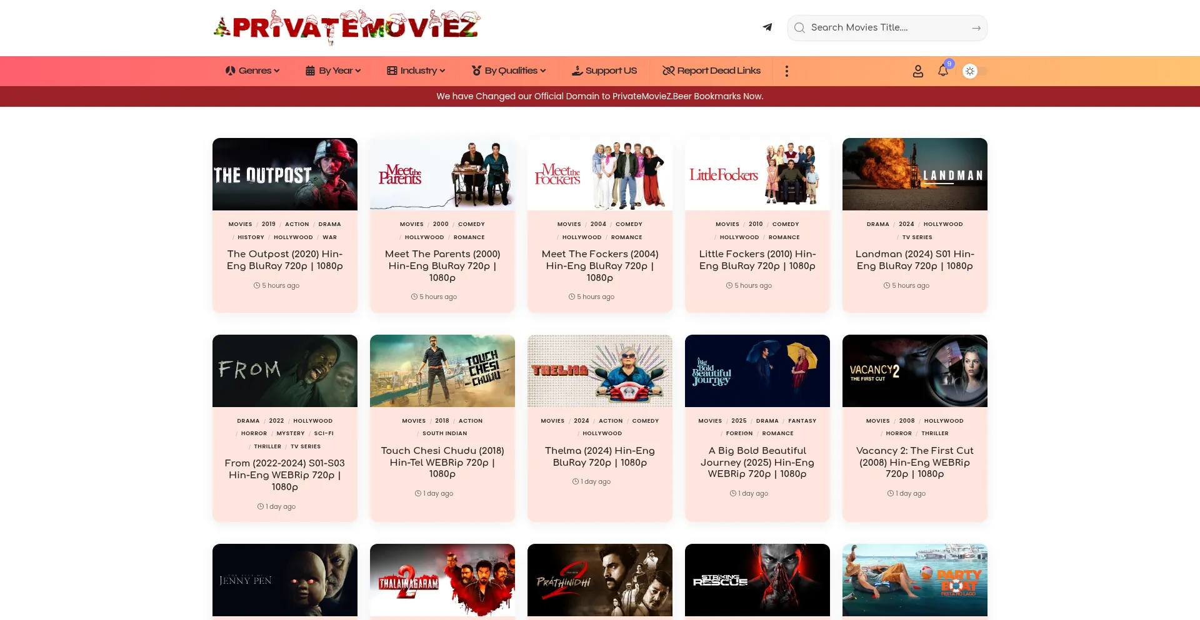Click the SOUTH INDIAN category tag
Viewport: 1200px width, 620px height.
444,433
